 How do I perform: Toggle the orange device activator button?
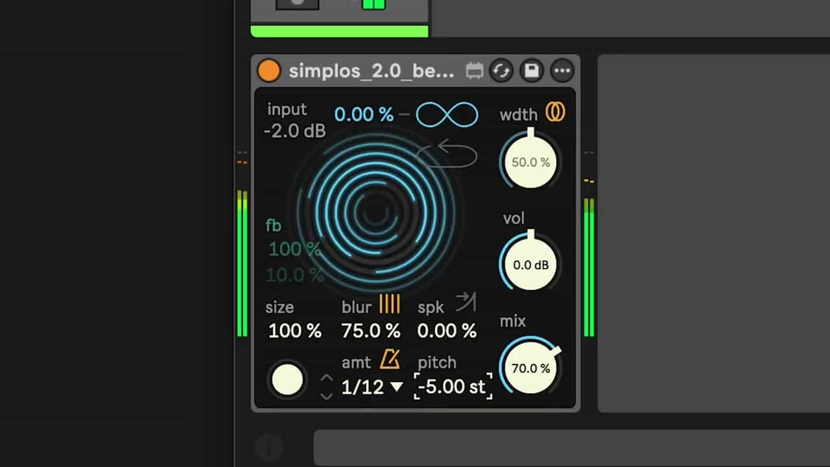click(x=268, y=71)
